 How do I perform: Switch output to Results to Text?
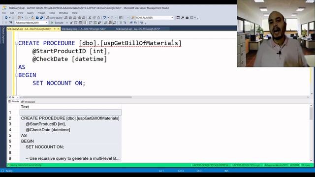coord(106,23)
